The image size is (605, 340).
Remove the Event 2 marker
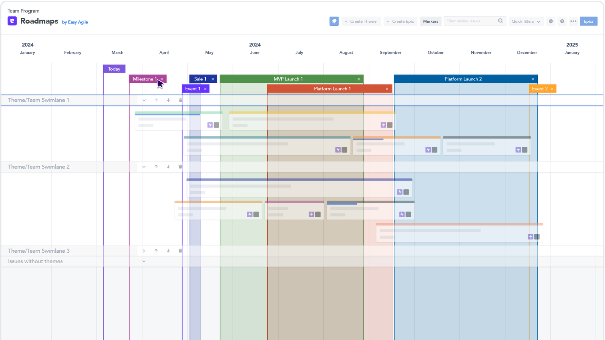[552, 89]
